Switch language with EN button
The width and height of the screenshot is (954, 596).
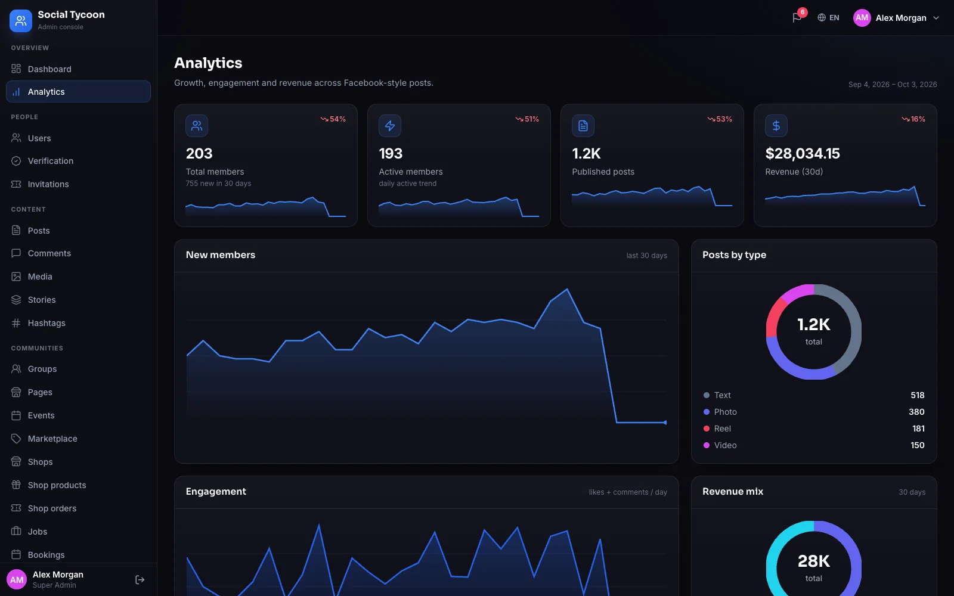point(828,18)
